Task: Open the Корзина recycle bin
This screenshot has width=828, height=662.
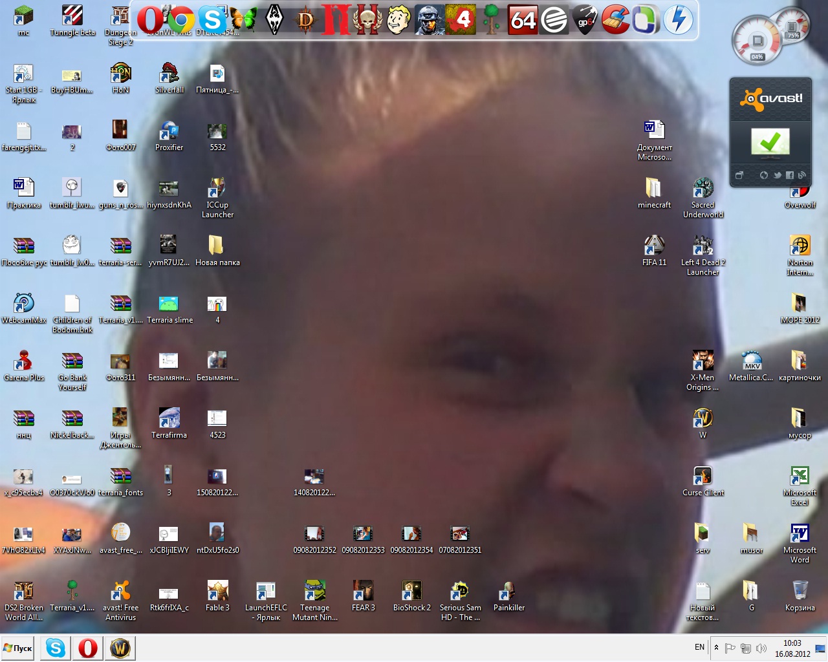Action: click(800, 597)
